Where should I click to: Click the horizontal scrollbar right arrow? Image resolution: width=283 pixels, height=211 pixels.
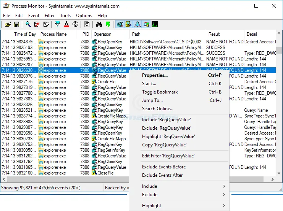click(x=273, y=179)
